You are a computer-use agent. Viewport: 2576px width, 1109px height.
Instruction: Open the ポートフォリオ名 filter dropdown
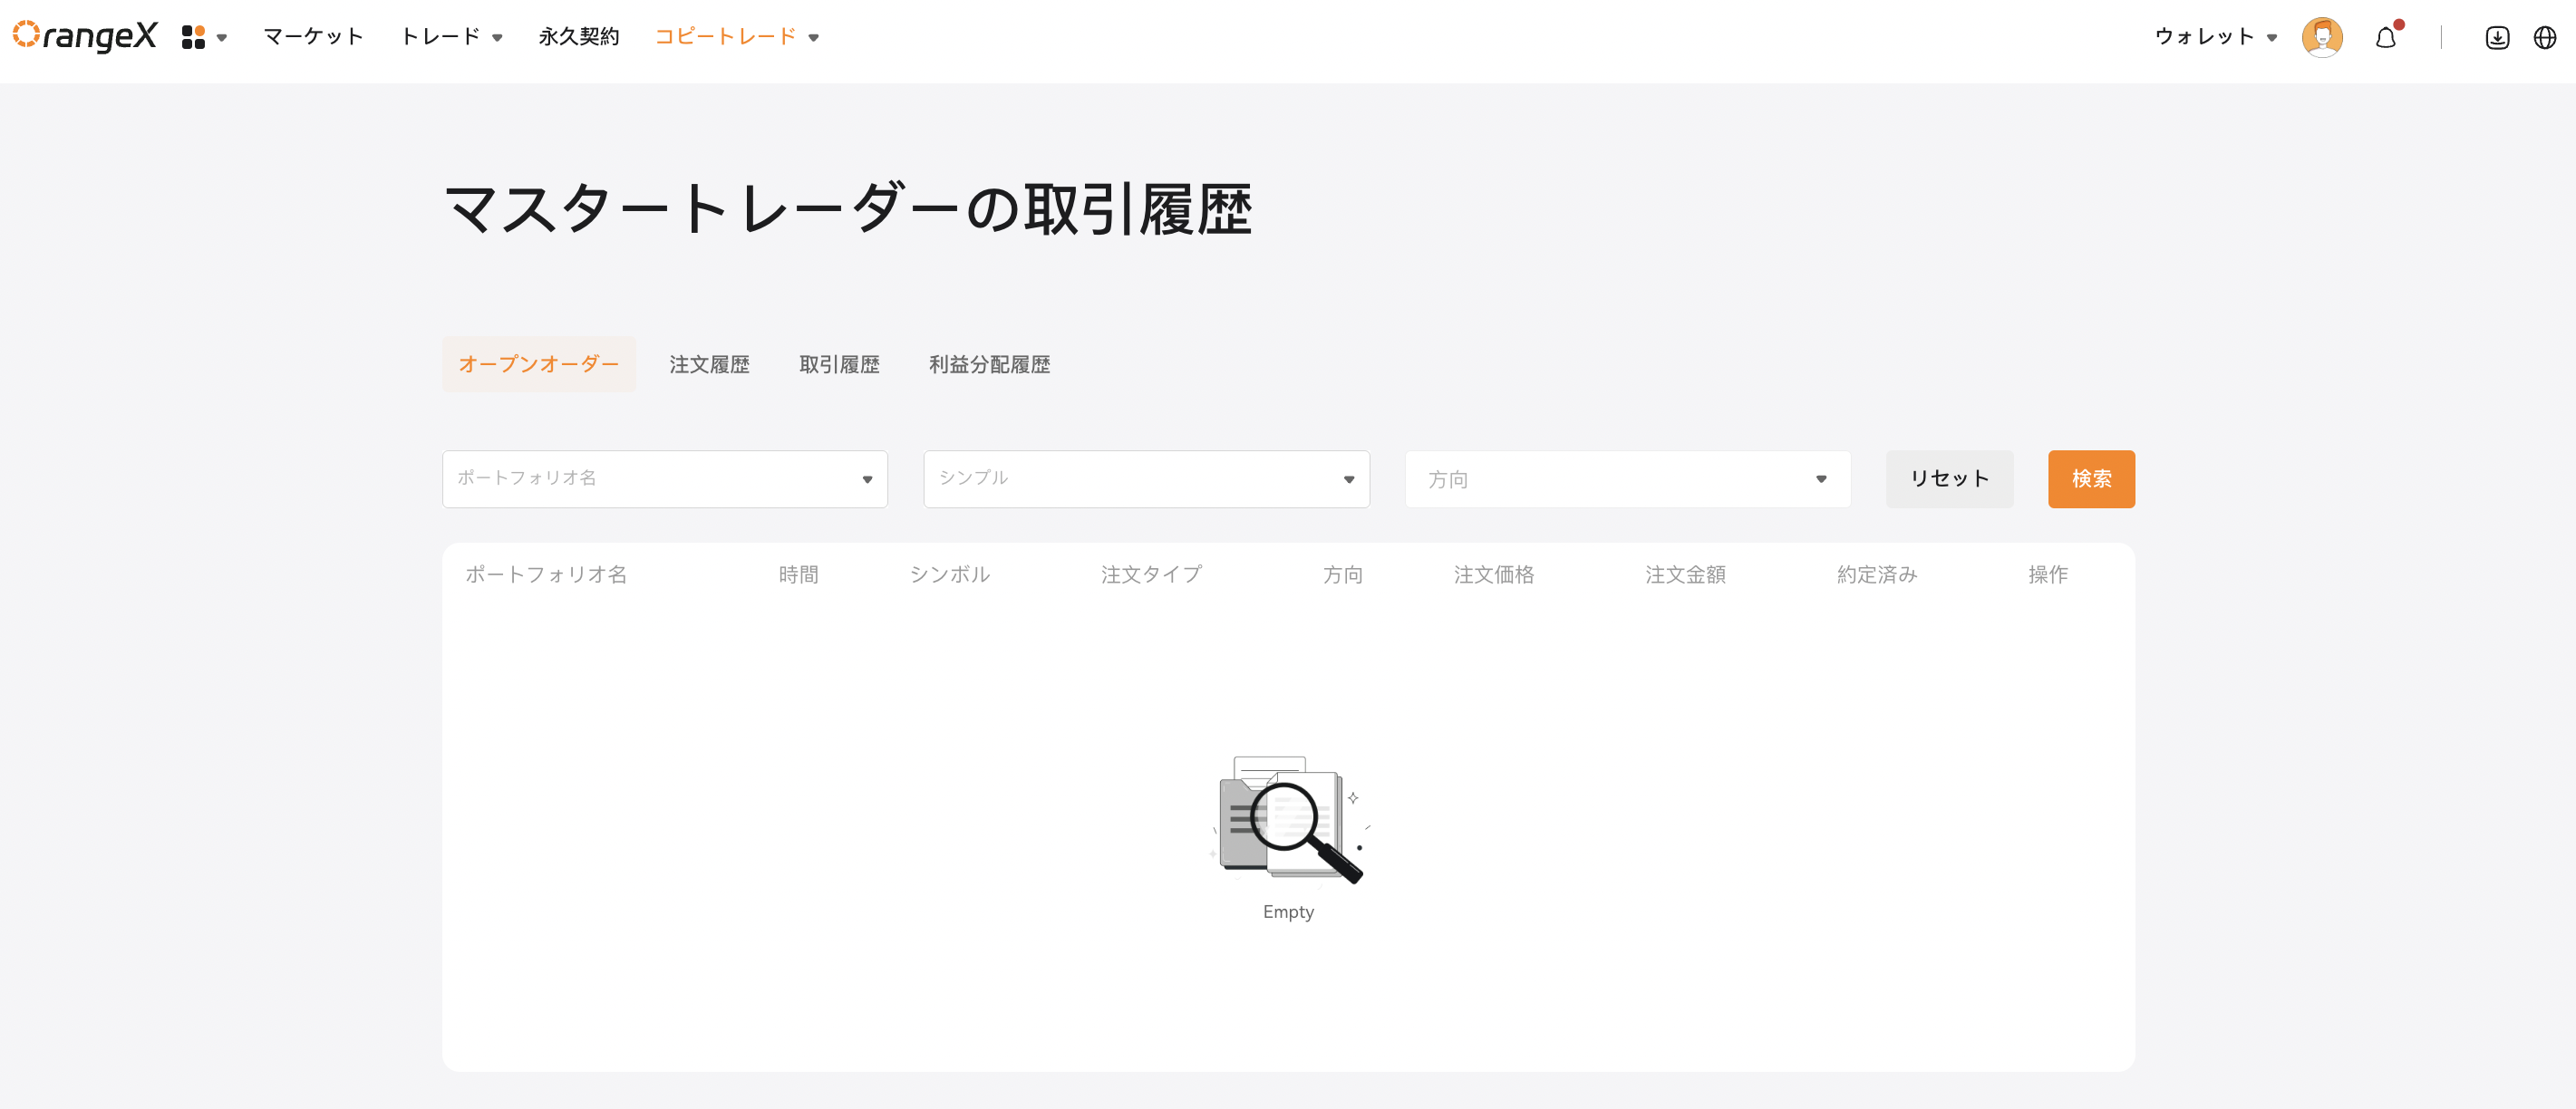[665, 479]
